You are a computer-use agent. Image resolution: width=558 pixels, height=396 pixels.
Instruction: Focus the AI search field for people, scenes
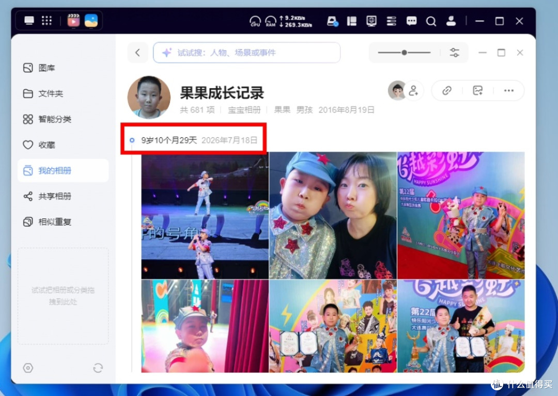[x=246, y=53]
